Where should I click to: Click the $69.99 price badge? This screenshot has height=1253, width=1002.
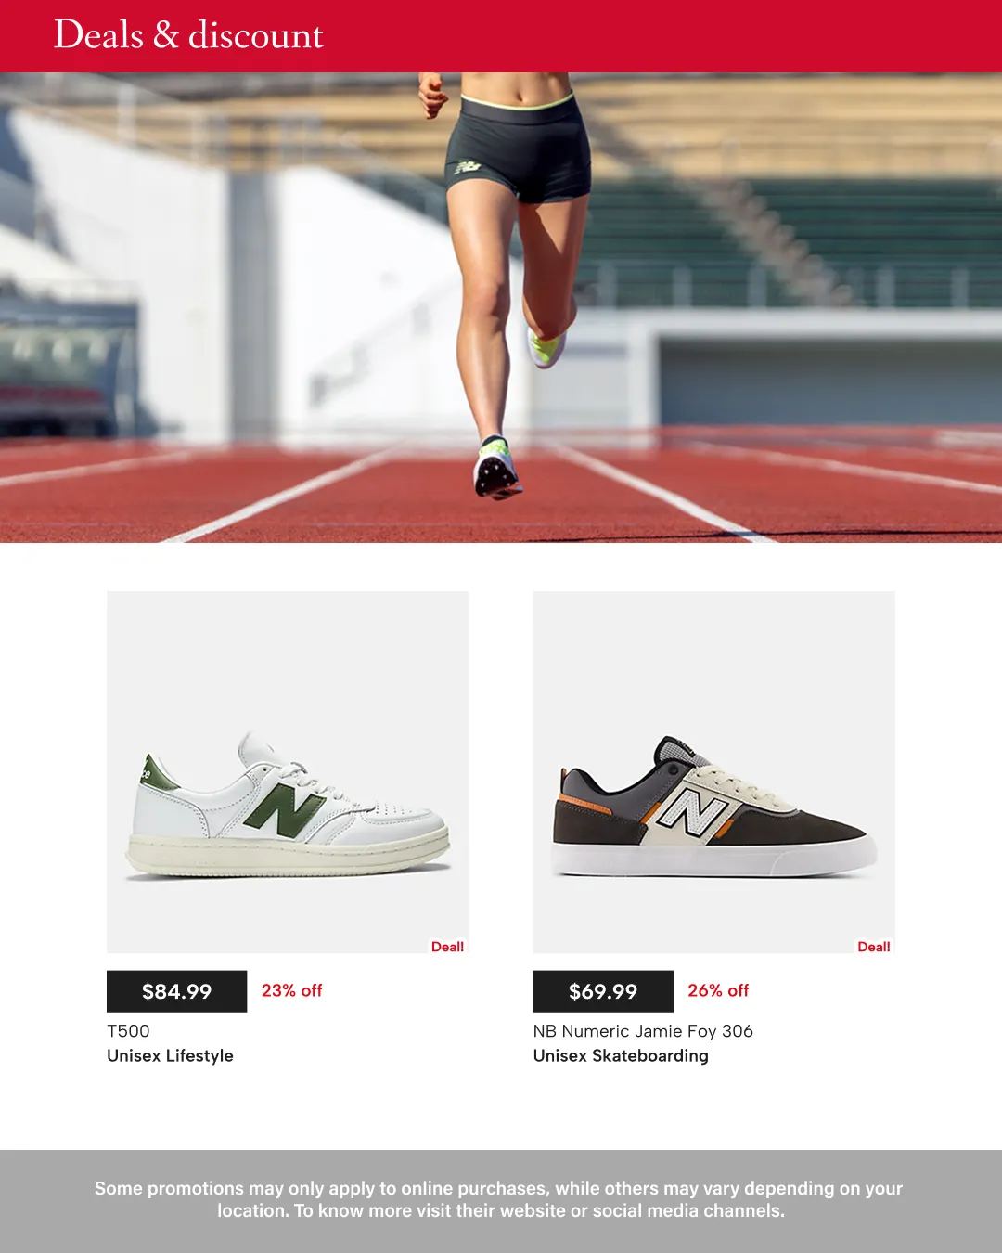(x=603, y=991)
